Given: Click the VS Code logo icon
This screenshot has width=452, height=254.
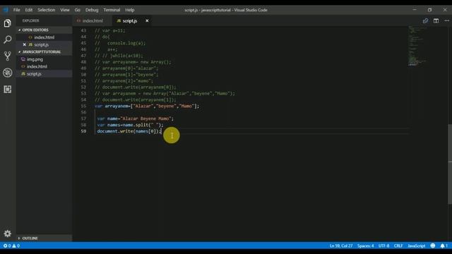Looking at the screenshot, I should [6, 10].
